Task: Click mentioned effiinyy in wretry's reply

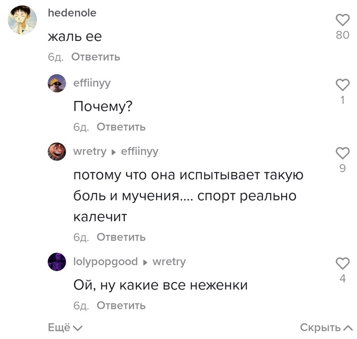Action: tap(140, 151)
